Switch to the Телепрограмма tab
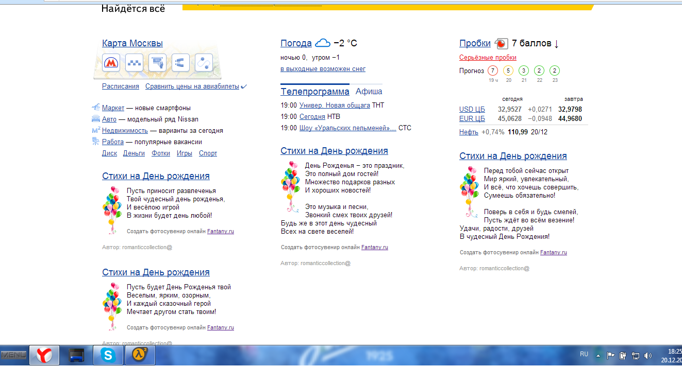 pyautogui.click(x=315, y=92)
